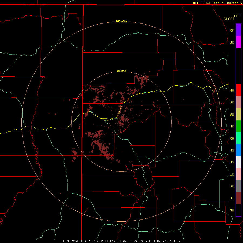Click the HHC product label

pos(237,16)
